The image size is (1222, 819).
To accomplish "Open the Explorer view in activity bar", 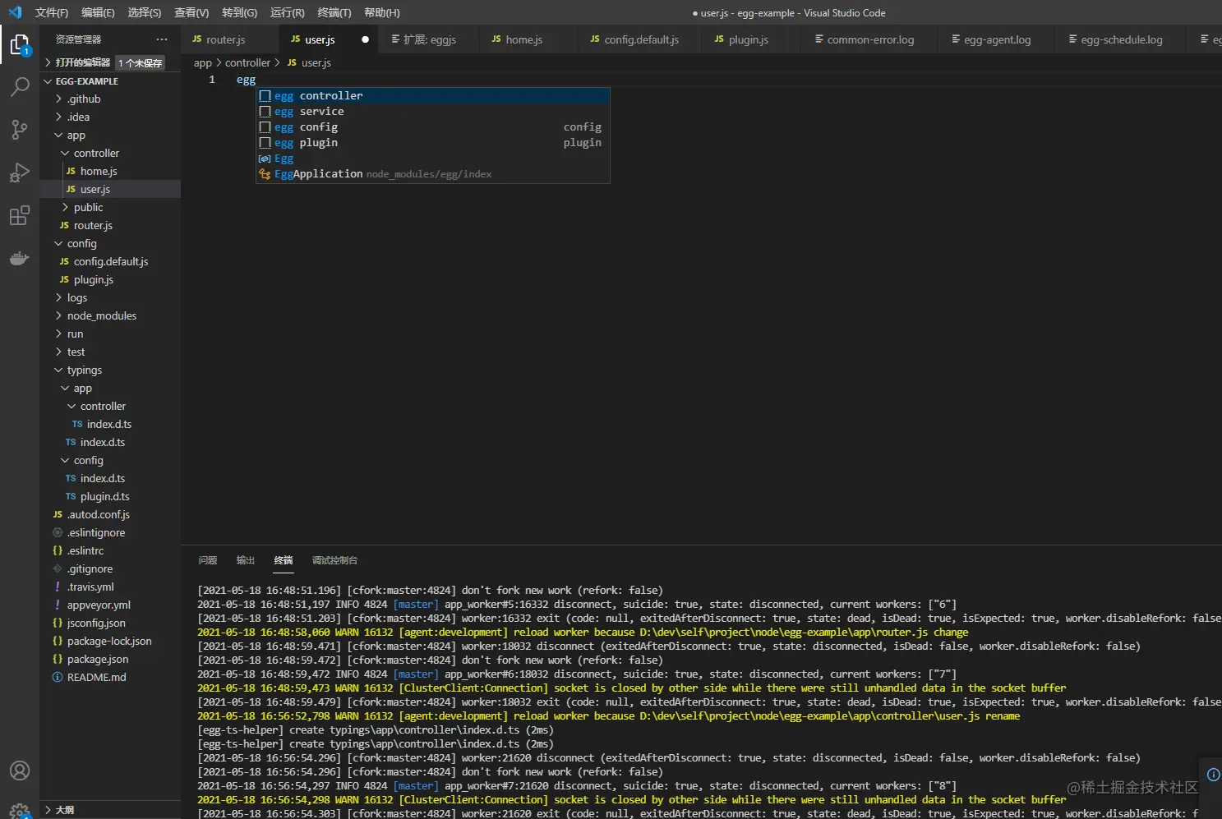I will click(20, 44).
